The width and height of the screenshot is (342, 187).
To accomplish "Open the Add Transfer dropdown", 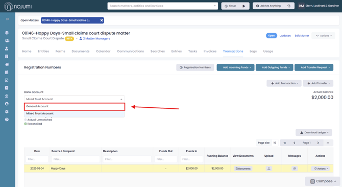I will click(318, 83).
